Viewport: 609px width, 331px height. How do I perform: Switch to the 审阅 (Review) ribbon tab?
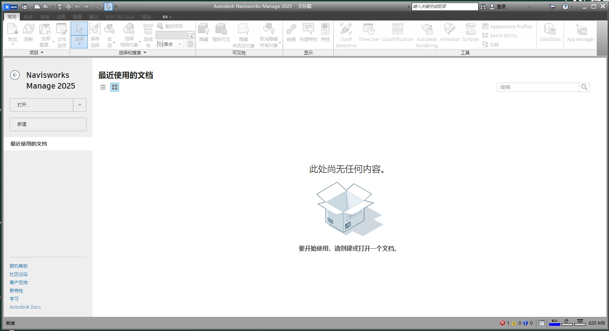tap(45, 17)
